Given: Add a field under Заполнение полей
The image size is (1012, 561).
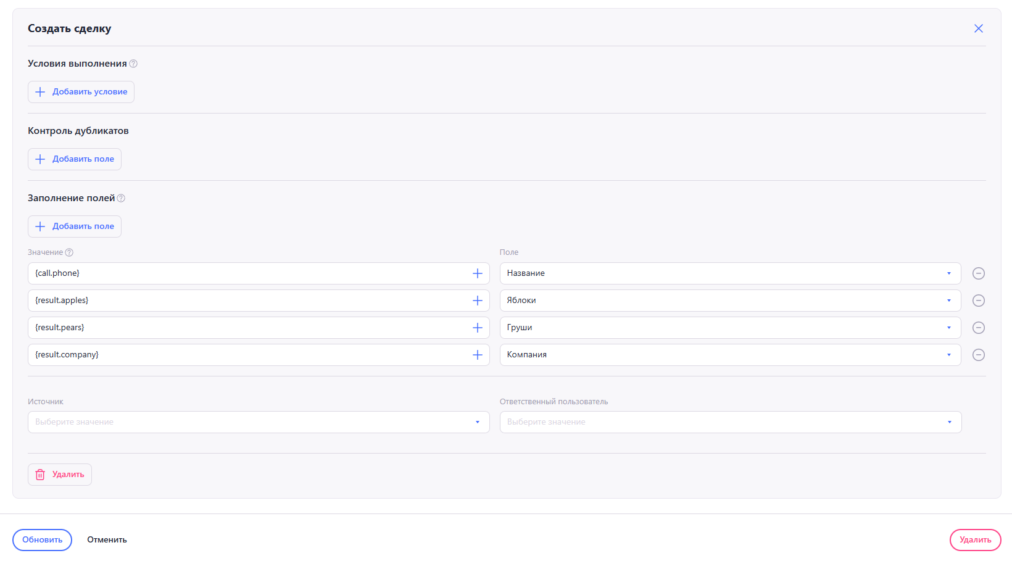Looking at the screenshot, I should point(75,226).
